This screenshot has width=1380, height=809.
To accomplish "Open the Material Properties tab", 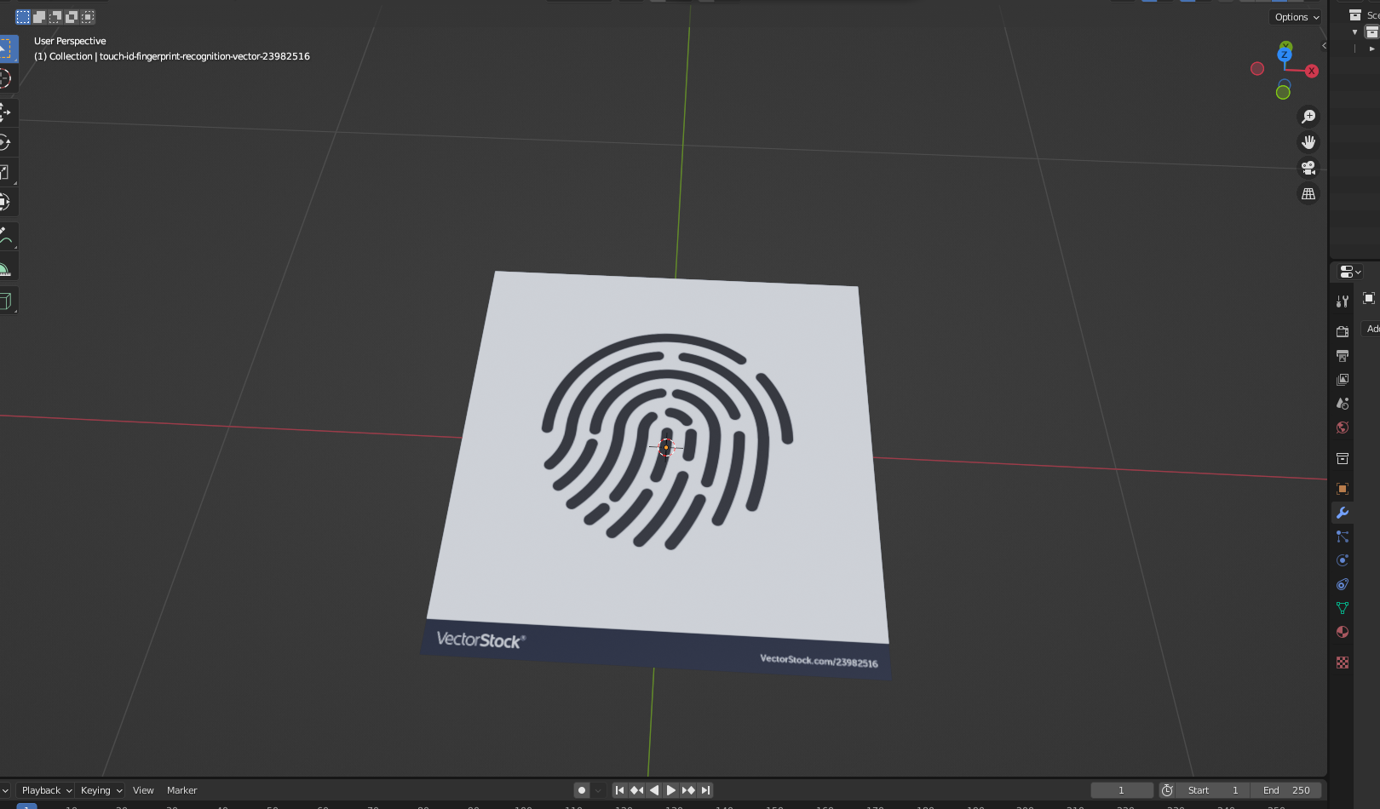I will [x=1343, y=632].
